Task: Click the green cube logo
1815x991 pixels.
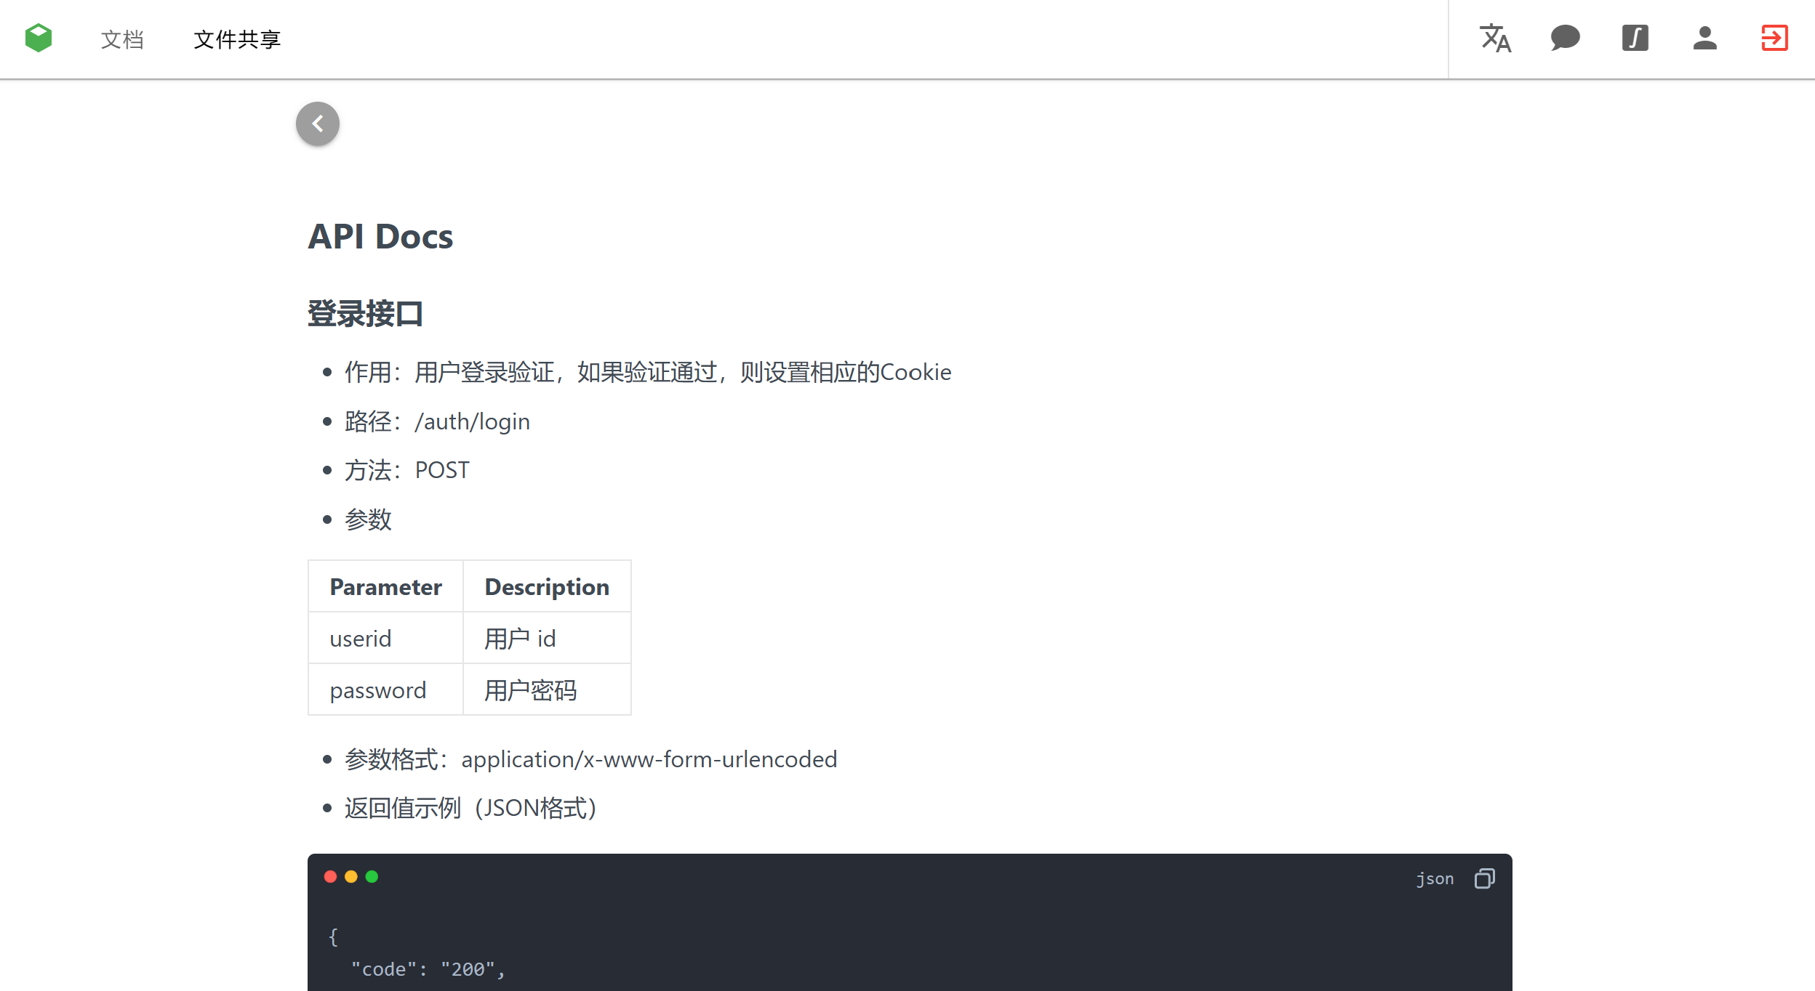Action: (x=39, y=39)
